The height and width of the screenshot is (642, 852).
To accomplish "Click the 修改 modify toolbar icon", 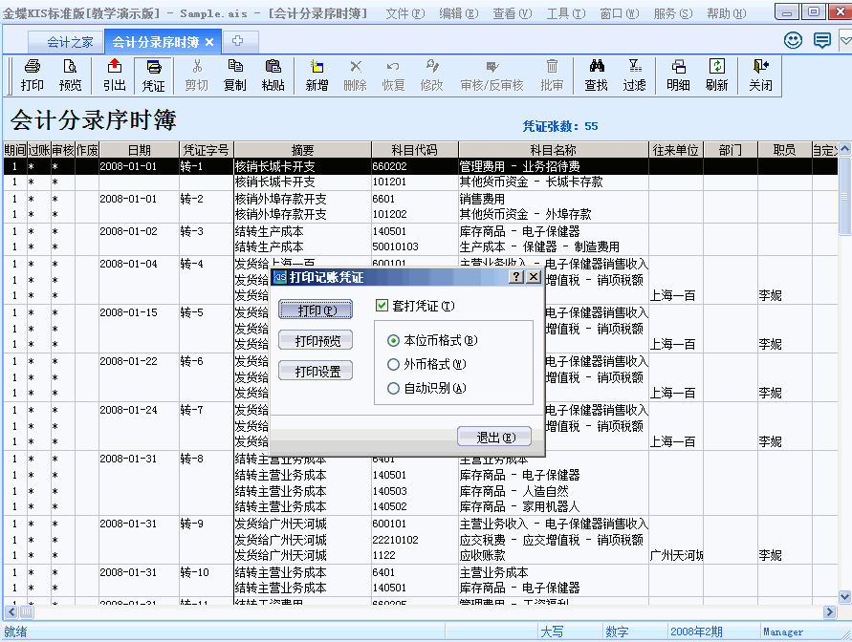I will (432, 75).
